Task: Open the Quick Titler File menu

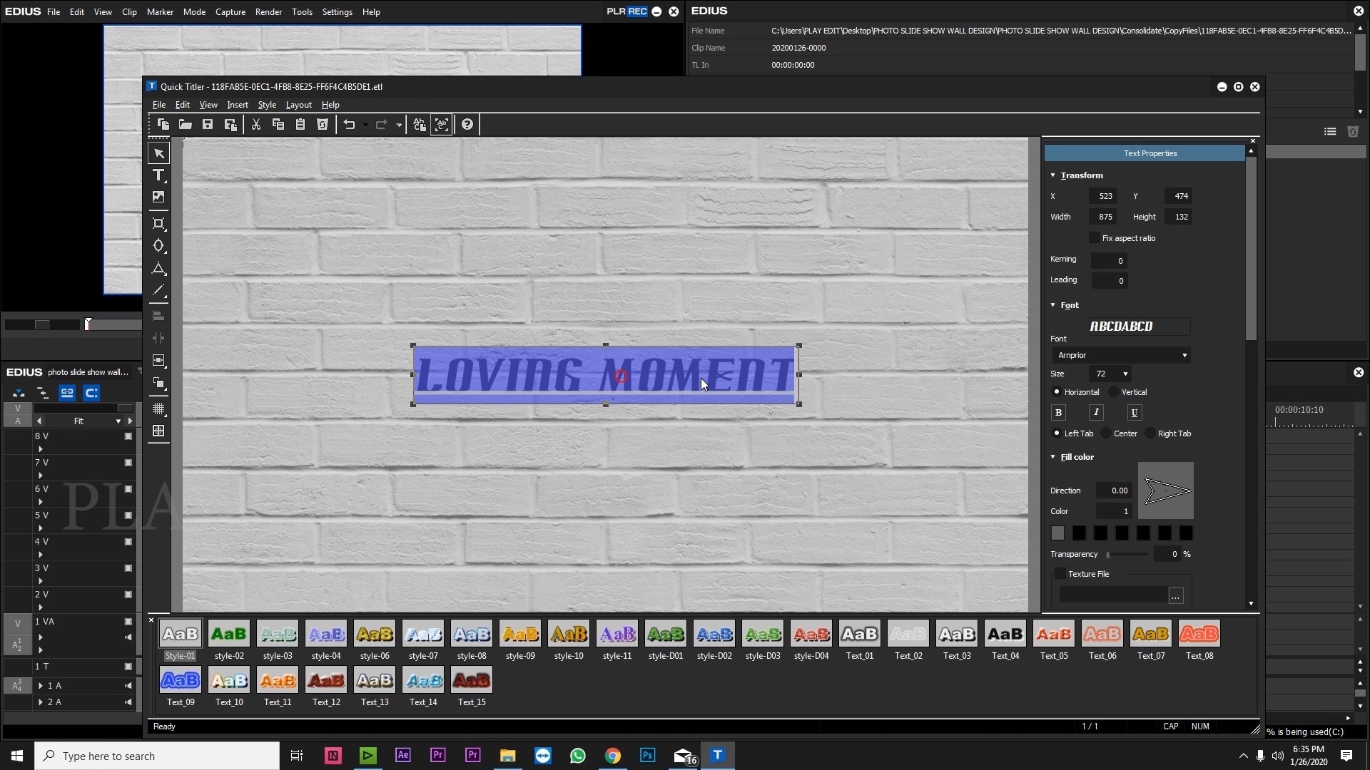Action: (159, 105)
